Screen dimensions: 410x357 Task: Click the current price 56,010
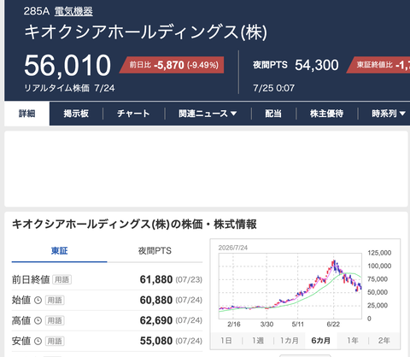point(67,66)
